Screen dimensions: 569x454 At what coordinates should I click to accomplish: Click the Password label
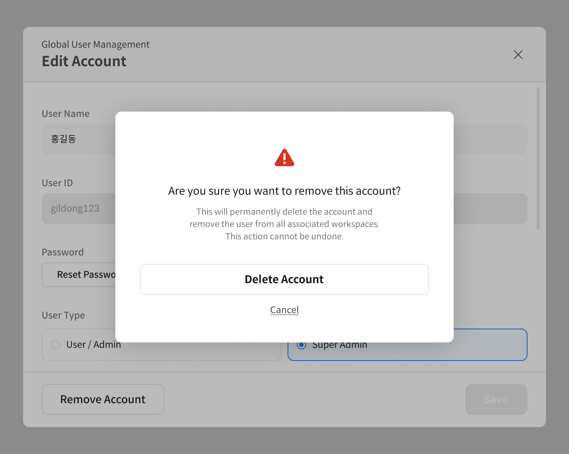62,252
